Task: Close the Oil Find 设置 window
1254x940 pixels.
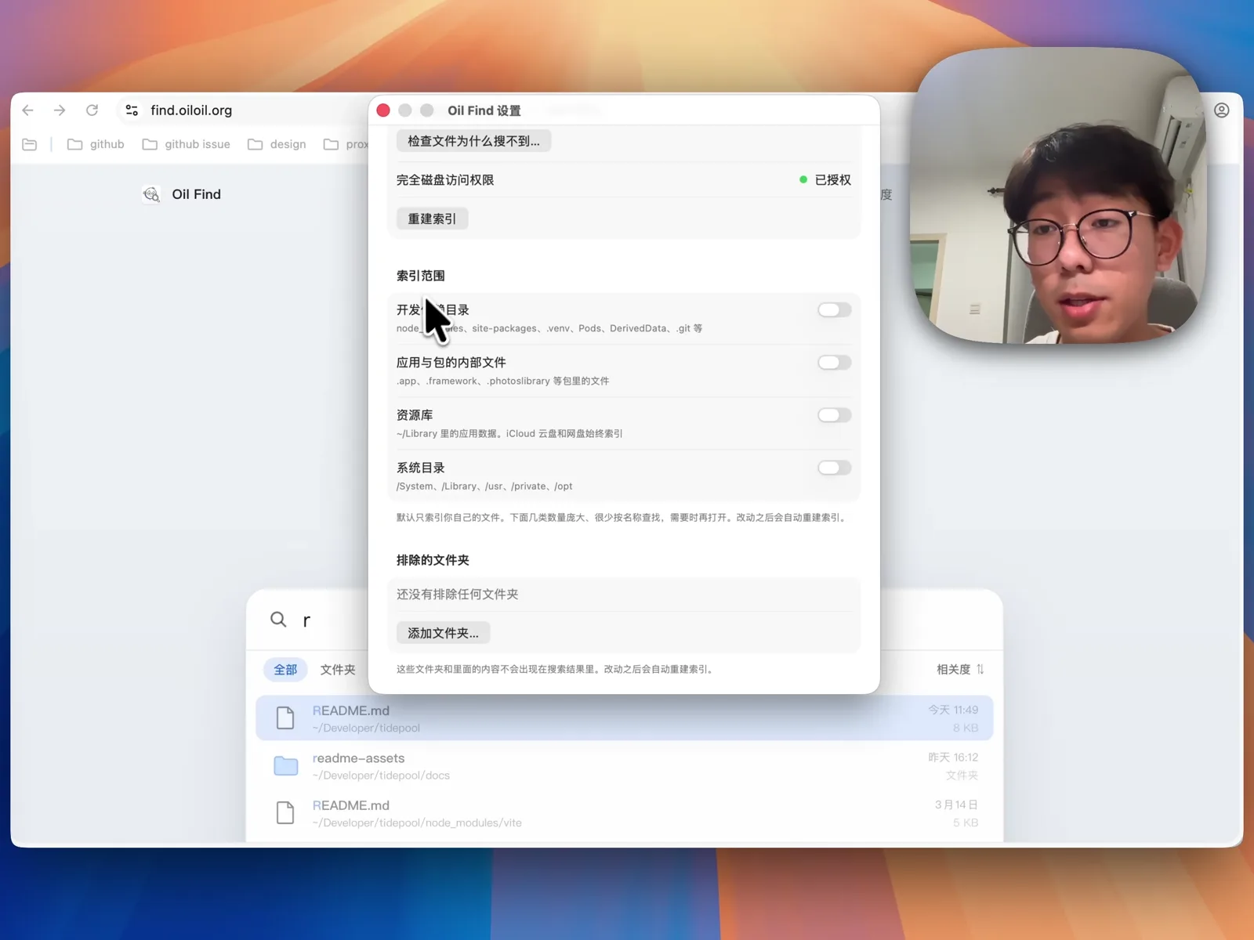Action: (x=383, y=110)
